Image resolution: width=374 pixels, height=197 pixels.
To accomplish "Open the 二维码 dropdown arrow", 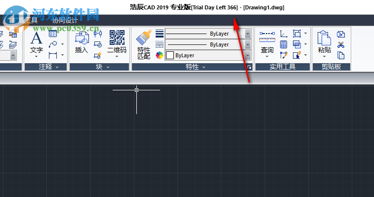I will (117, 57).
